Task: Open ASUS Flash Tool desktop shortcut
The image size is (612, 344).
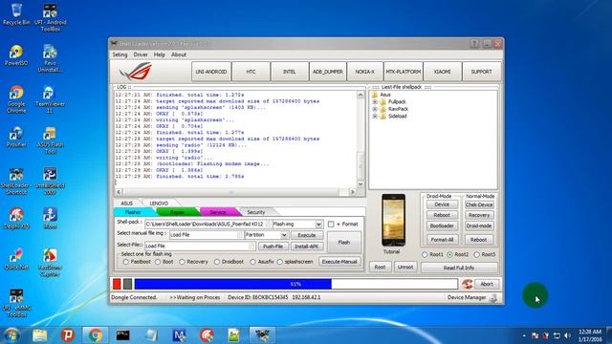Action: tap(51, 140)
